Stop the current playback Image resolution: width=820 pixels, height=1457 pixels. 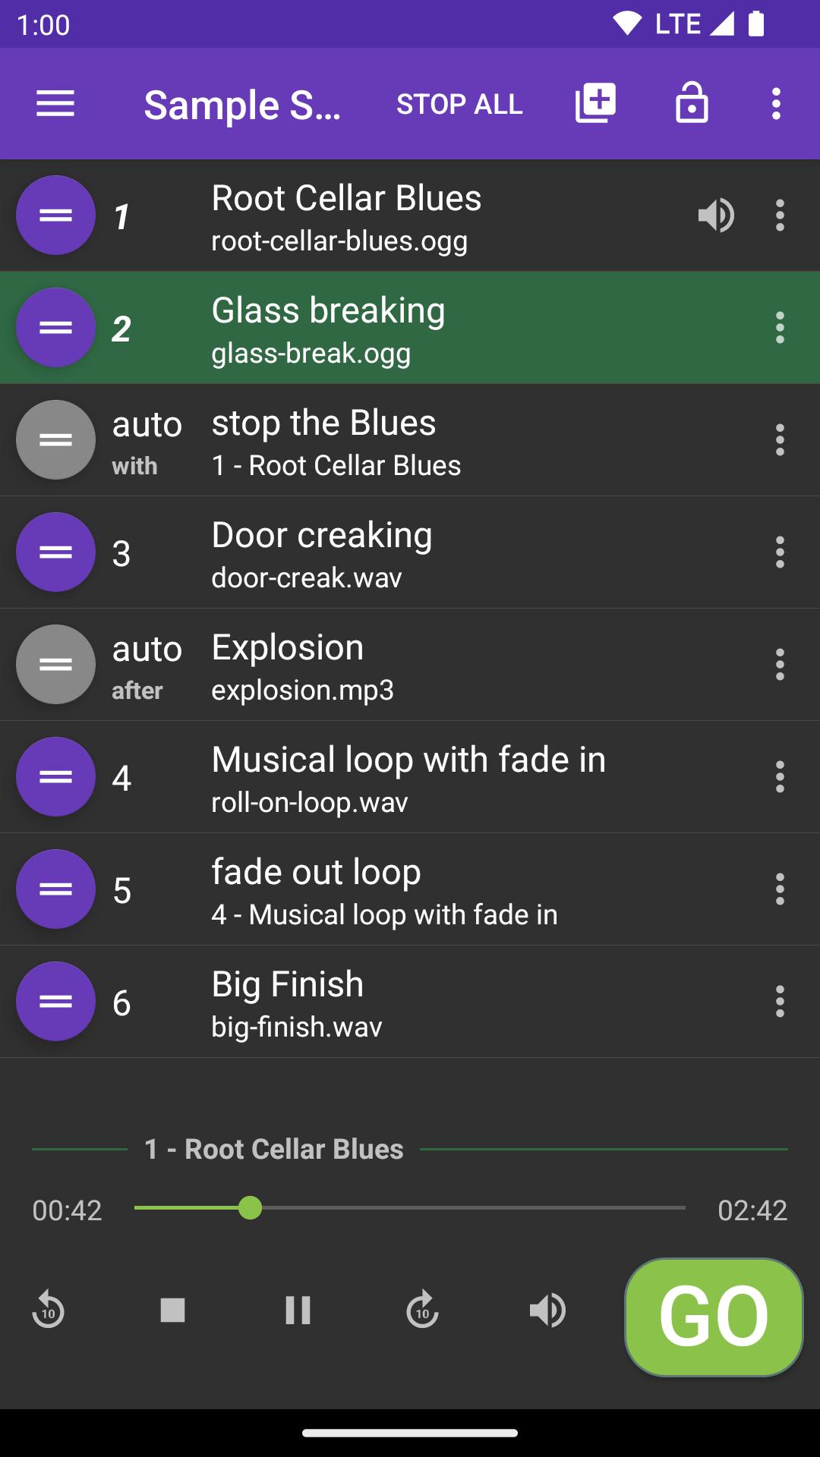click(173, 1310)
